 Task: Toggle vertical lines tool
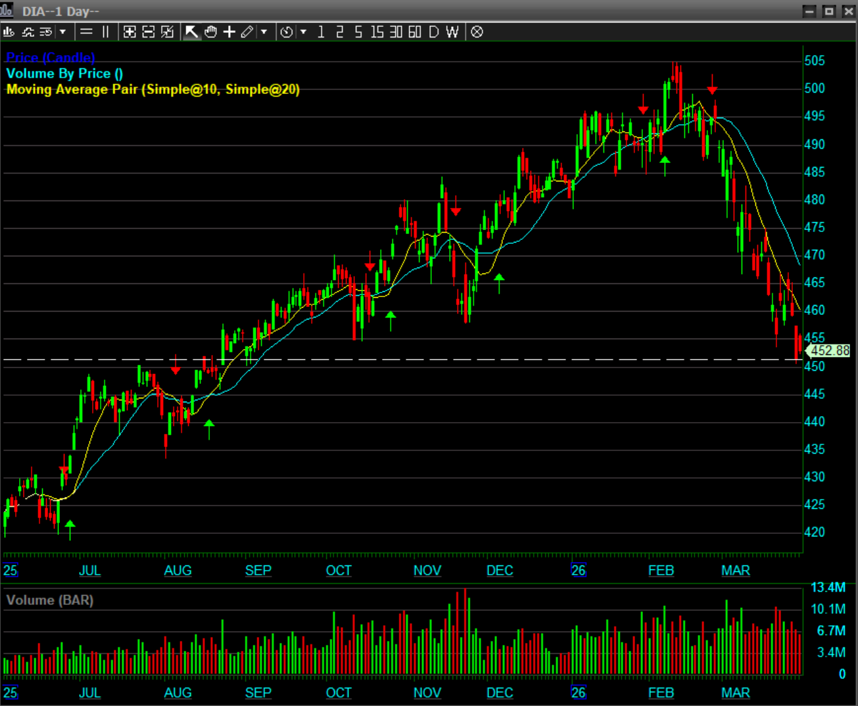tap(105, 32)
